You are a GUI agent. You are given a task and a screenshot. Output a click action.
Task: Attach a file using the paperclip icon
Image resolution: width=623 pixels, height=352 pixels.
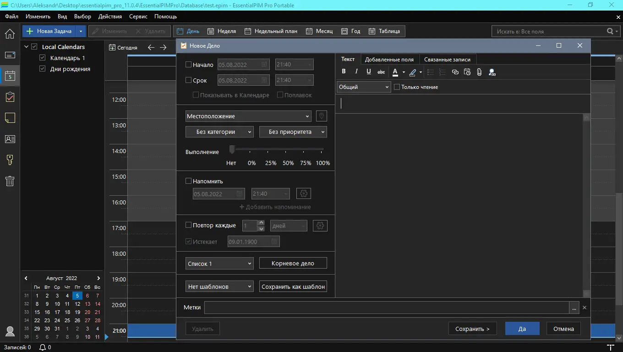[479, 72]
